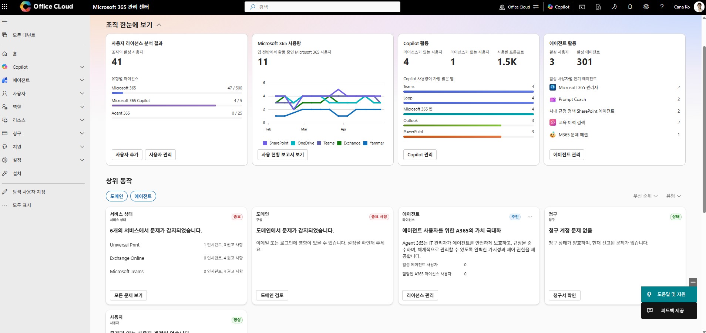Click the Office CLoud logo
Image resolution: width=706 pixels, height=333 pixels.
(46, 7)
